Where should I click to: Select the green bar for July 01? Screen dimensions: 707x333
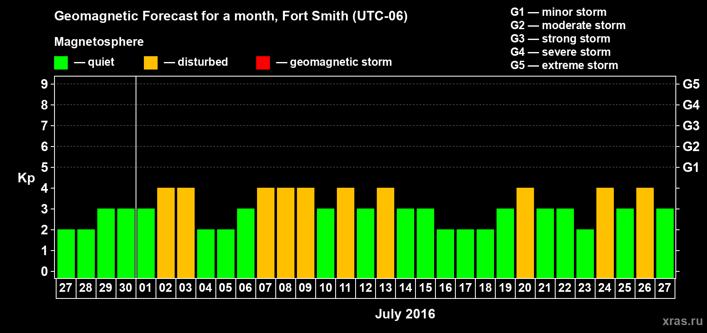146,243
